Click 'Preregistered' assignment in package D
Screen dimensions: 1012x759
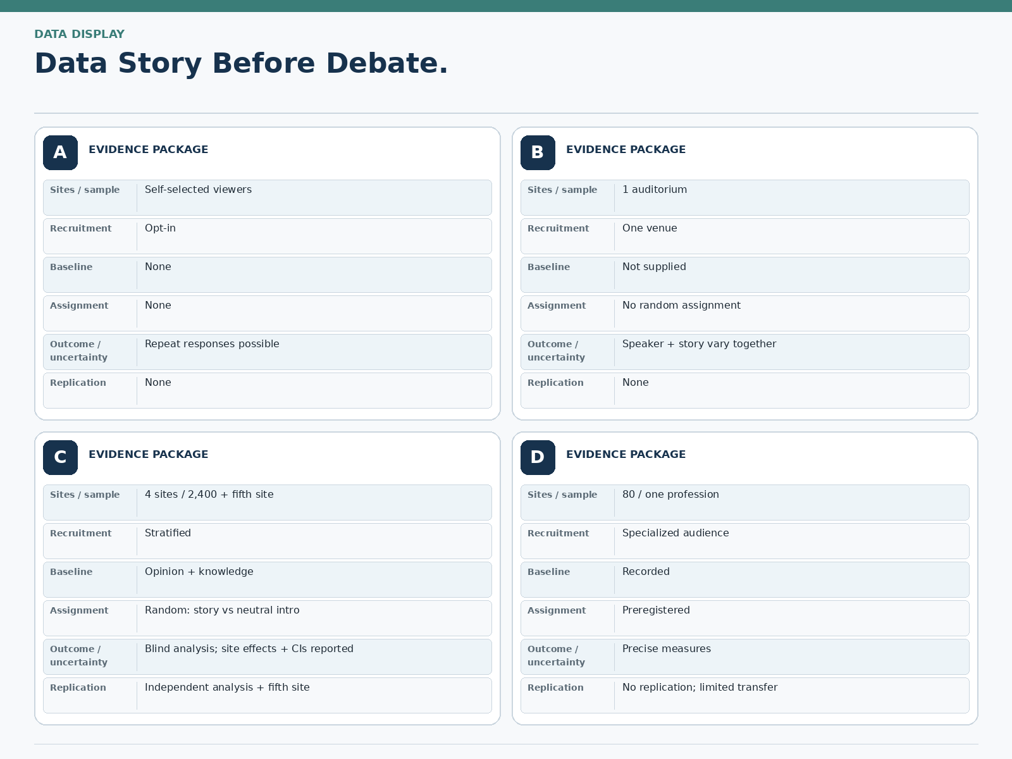point(656,610)
